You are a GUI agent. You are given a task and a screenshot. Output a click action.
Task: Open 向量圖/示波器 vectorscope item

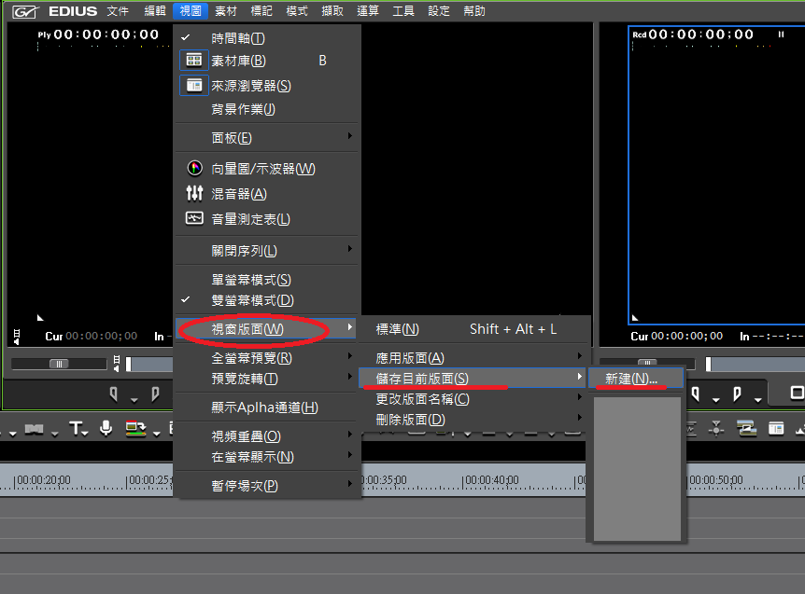(x=263, y=169)
